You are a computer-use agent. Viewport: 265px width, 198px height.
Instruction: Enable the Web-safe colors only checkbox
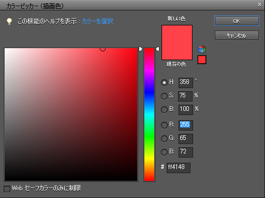point(7,189)
